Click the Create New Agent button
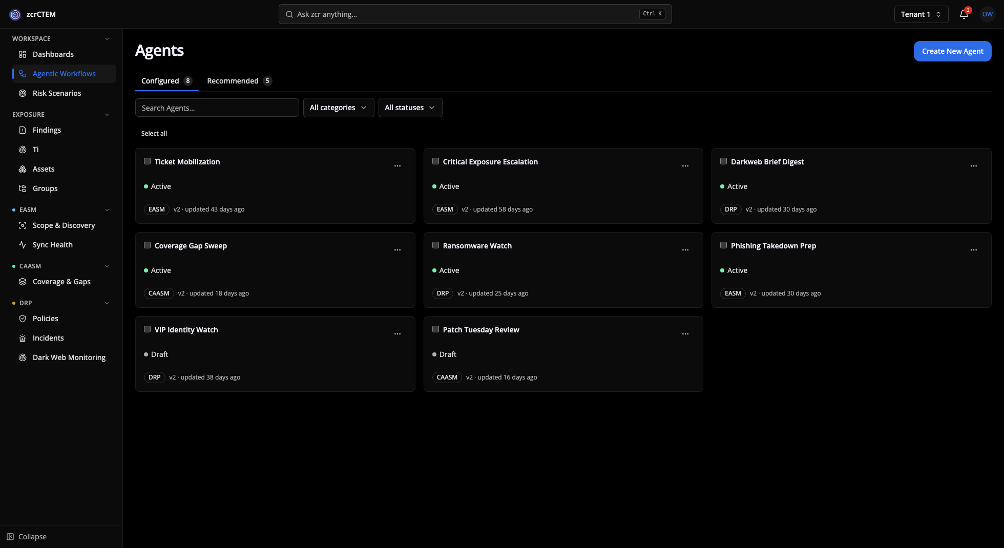This screenshot has height=548, width=1004. pos(952,51)
